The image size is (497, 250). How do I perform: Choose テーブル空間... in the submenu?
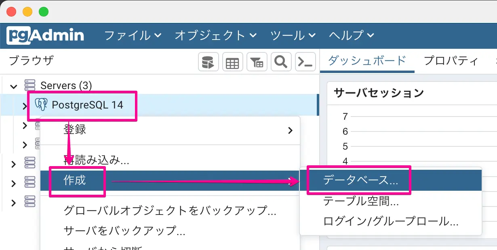361,201
